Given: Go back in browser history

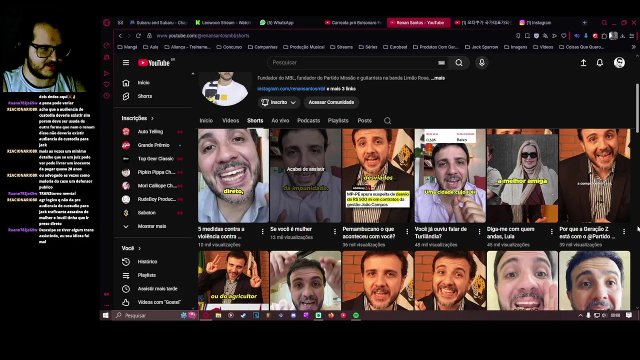Looking at the screenshot, I should click(120, 35).
